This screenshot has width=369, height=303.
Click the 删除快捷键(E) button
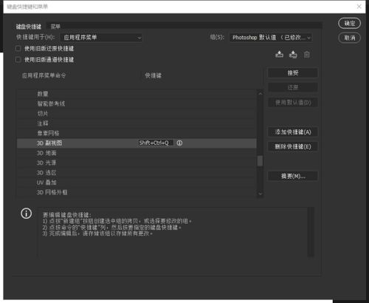click(293, 146)
